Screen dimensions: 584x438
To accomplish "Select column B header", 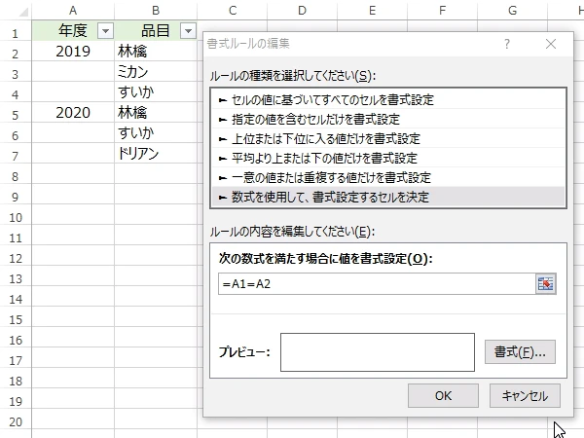I will (156, 10).
